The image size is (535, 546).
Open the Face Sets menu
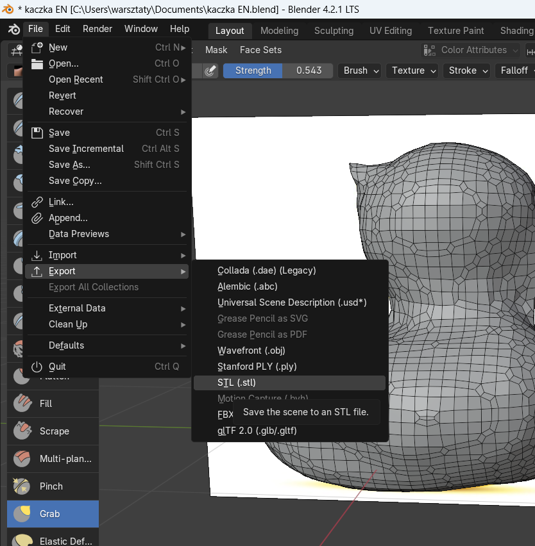[260, 50]
